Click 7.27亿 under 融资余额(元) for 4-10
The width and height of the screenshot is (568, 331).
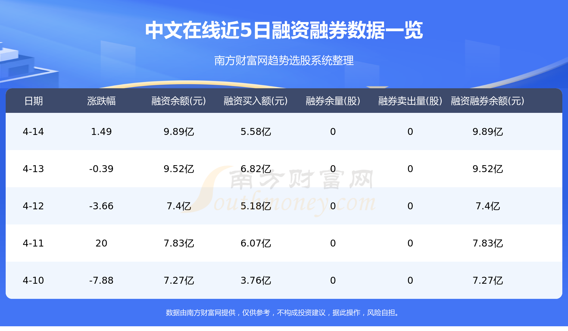[x=179, y=281]
